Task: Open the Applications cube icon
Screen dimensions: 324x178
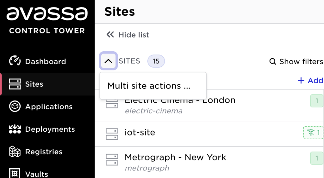Action: tap(15, 106)
